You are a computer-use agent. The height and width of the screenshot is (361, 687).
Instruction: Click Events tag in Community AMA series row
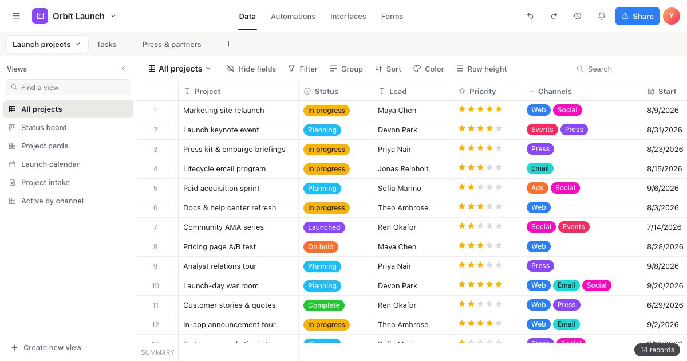point(574,227)
